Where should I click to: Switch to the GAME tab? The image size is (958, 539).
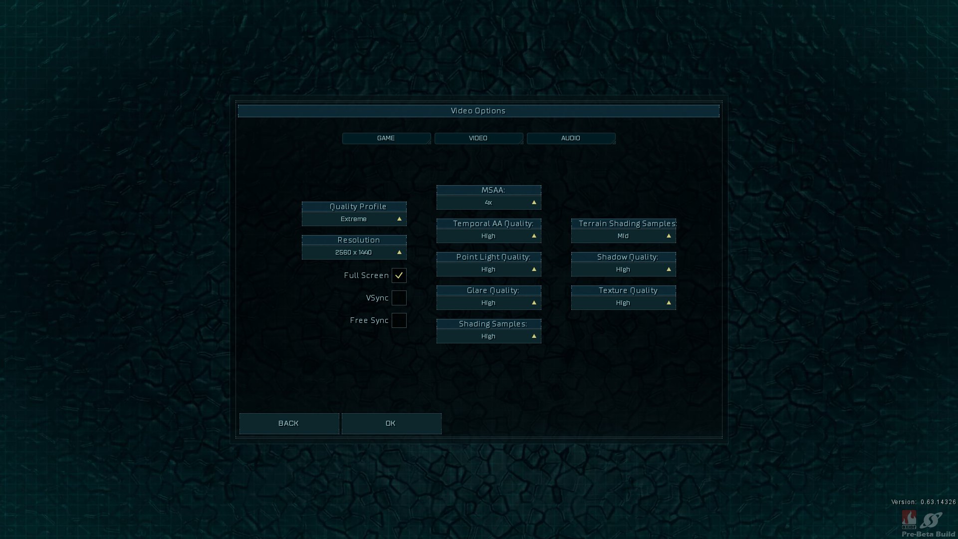[x=386, y=138]
